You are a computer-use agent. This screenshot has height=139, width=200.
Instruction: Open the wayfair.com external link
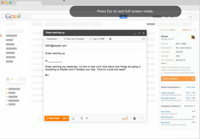point(167,39)
